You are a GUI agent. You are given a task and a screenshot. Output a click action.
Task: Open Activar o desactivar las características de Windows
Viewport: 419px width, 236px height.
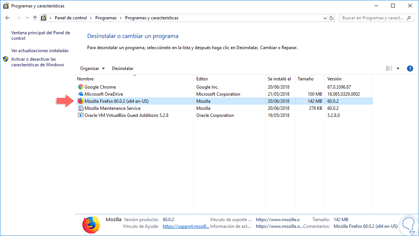point(38,62)
